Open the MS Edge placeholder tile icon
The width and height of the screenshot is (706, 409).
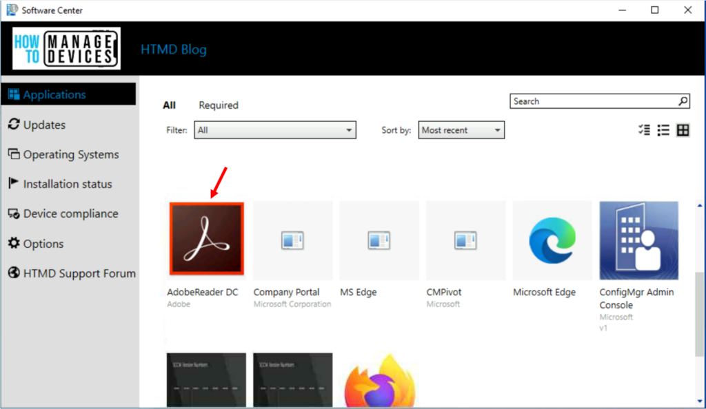pos(379,240)
